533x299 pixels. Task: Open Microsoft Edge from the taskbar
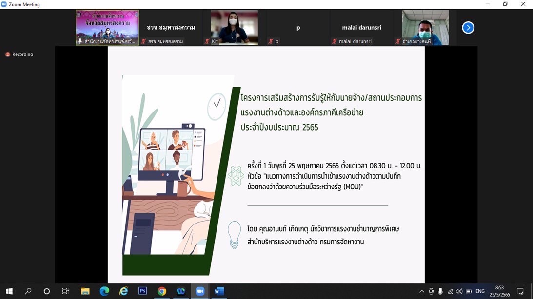pyautogui.click(x=105, y=291)
